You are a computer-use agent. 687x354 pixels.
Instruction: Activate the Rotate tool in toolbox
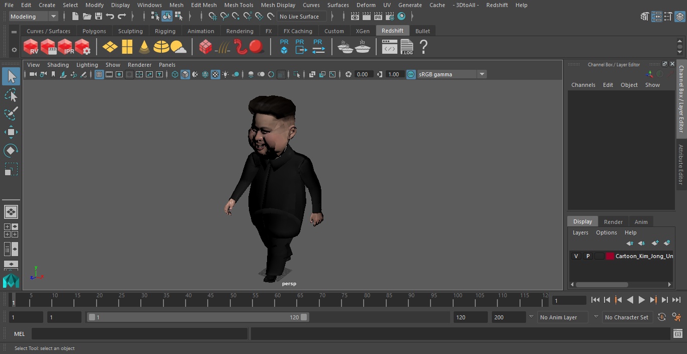click(x=11, y=151)
